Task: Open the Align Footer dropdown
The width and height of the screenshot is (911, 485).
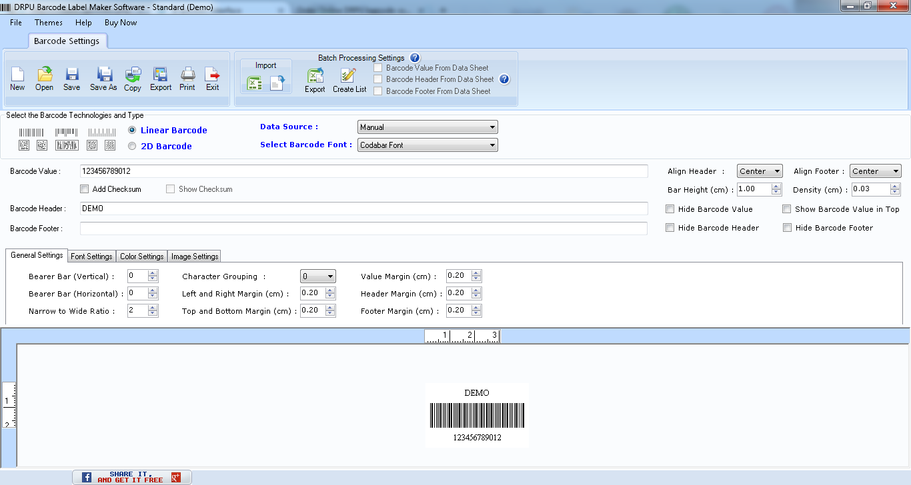Action: 875,171
